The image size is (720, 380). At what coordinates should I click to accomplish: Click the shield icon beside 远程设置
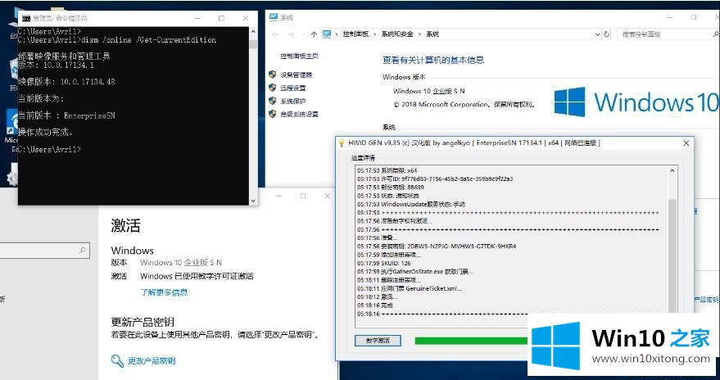tap(272, 88)
